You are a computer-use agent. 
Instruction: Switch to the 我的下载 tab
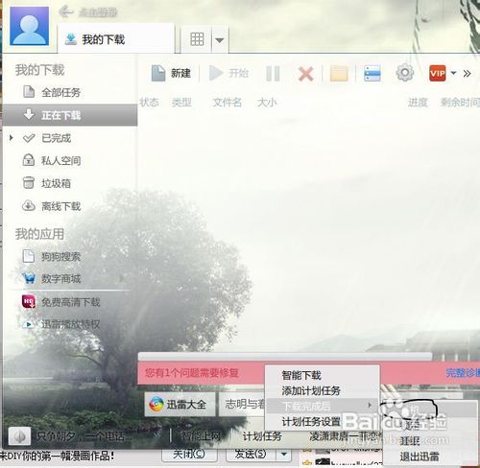[x=116, y=39]
